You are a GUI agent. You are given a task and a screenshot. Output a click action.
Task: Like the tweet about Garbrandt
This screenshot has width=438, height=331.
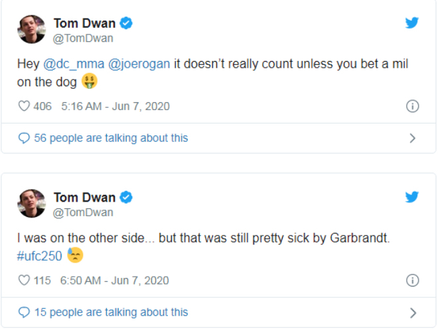coord(24,280)
